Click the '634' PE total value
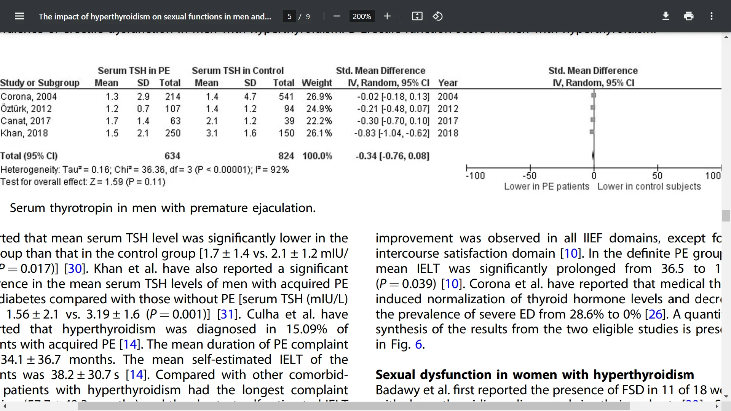Viewport: 731px width, 411px height. coord(172,156)
